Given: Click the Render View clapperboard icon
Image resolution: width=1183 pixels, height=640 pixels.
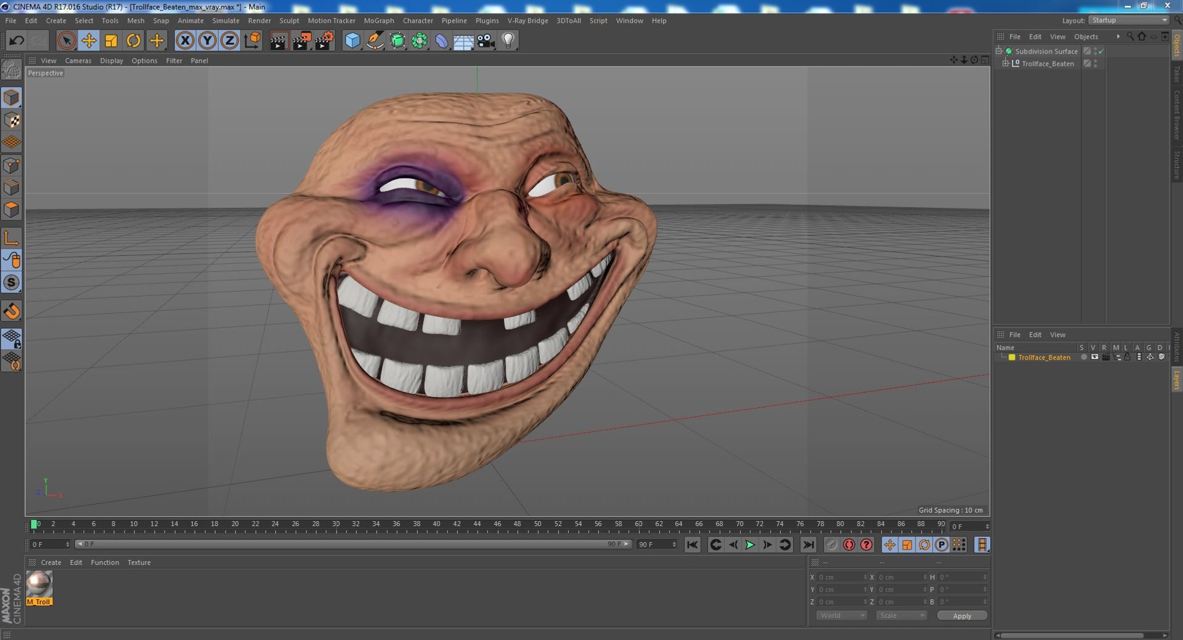Looking at the screenshot, I should coord(278,41).
